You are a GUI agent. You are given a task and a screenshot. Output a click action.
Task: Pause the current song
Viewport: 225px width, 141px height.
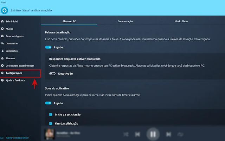click(x=153, y=134)
